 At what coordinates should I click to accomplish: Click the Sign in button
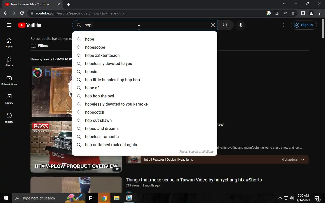tap(304, 25)
